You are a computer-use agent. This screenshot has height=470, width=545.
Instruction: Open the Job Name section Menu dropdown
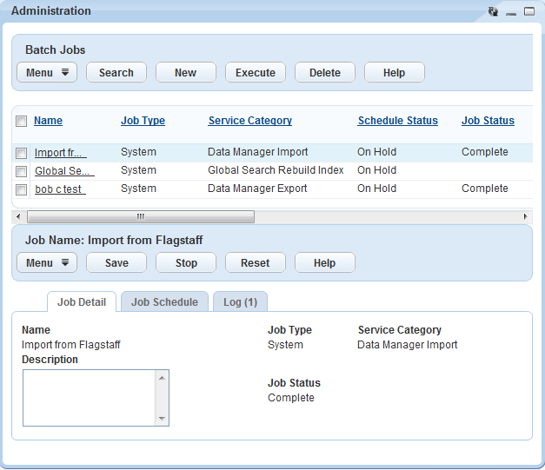(x=47, y=263)
